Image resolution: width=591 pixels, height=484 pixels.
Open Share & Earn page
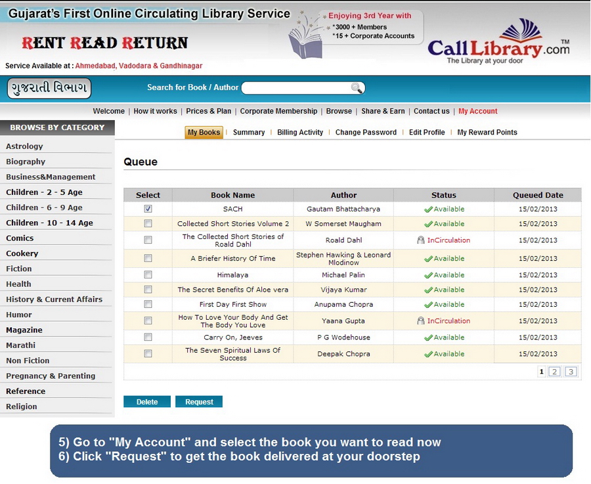(x=383, y=111)
